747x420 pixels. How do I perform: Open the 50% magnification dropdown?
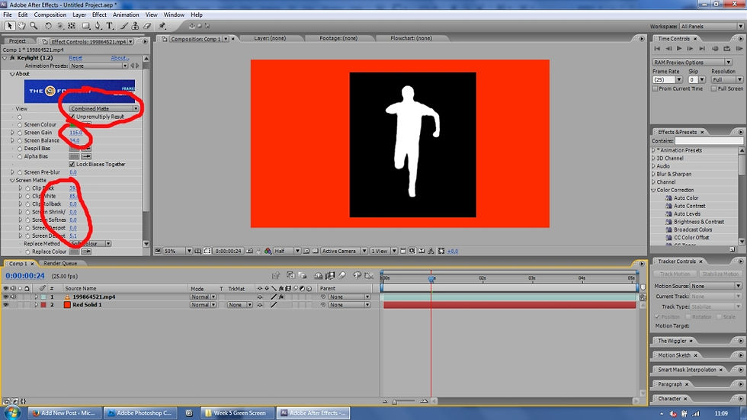coord(177,251)
